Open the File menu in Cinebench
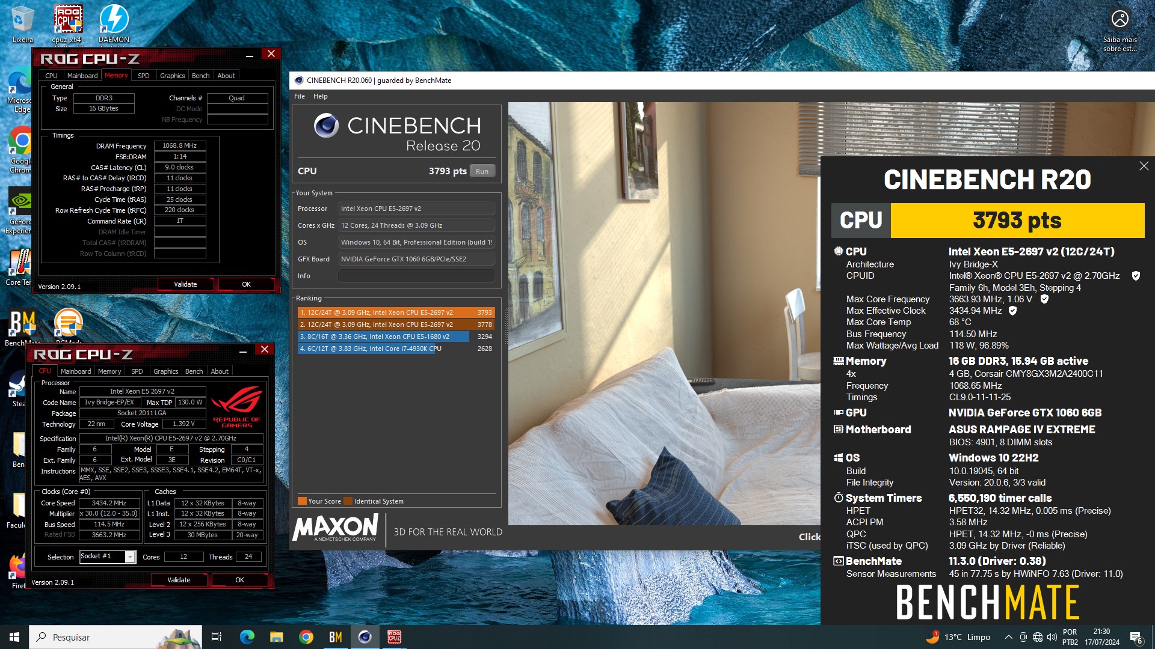 point(300,96)
